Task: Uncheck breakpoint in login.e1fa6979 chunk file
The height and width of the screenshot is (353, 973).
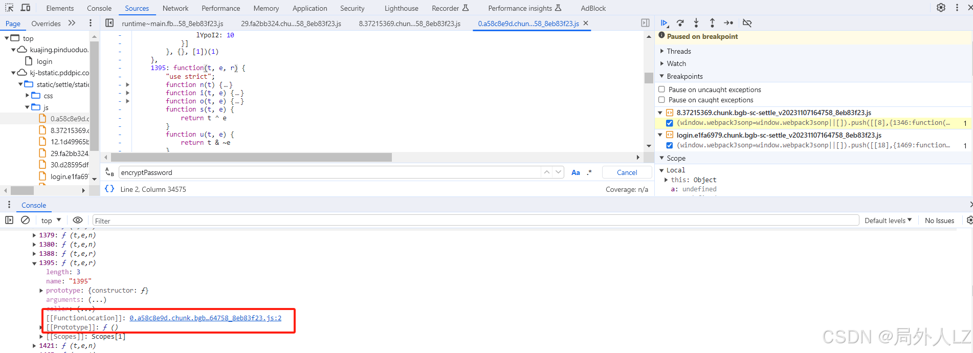Action: pos(670,145)
